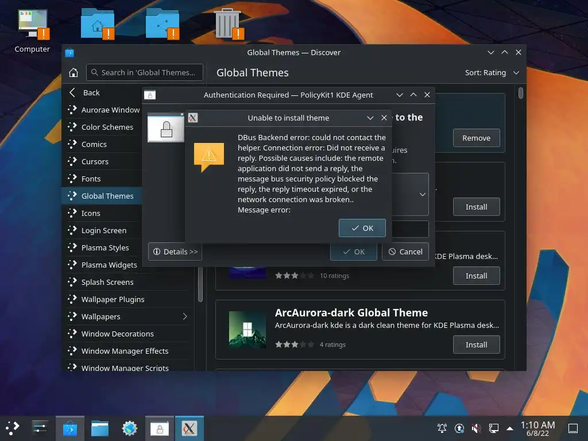Click the Remove button for installed theme
The width and height of the screenshot is (588, 441).
coord(476,138)
